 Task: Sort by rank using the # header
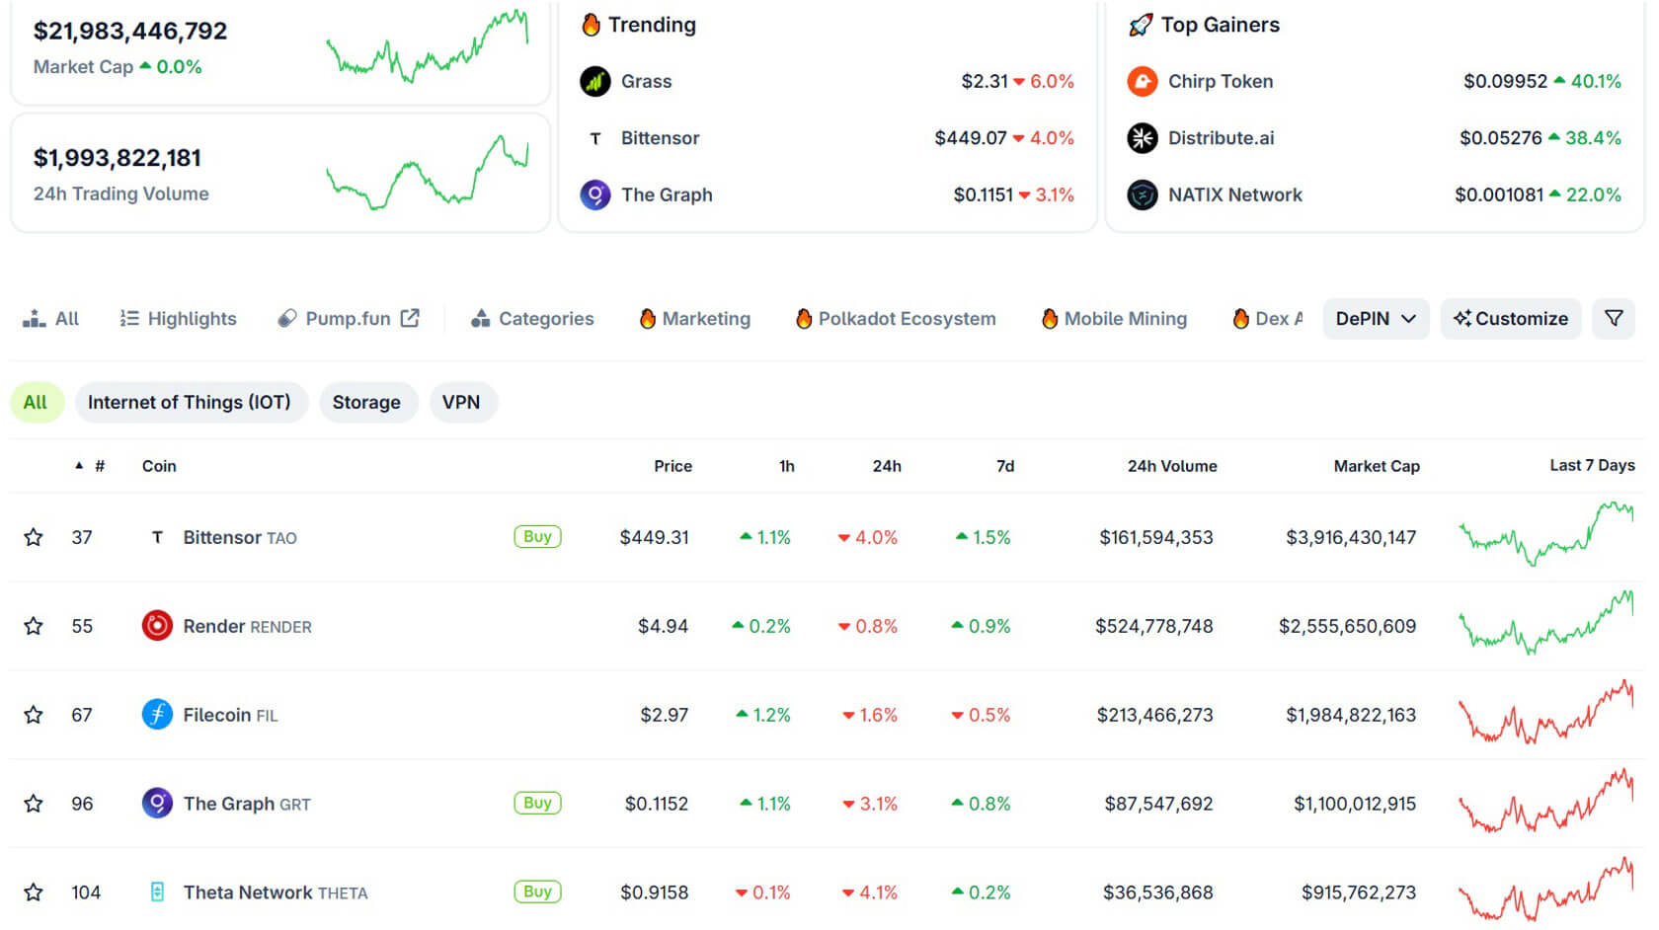click(99, 466)
